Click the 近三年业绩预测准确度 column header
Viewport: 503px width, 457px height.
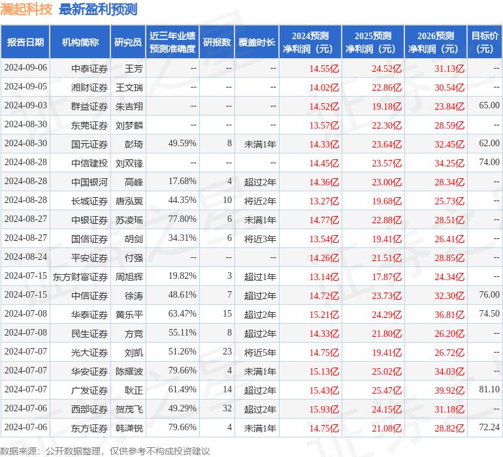coord(172,42)
